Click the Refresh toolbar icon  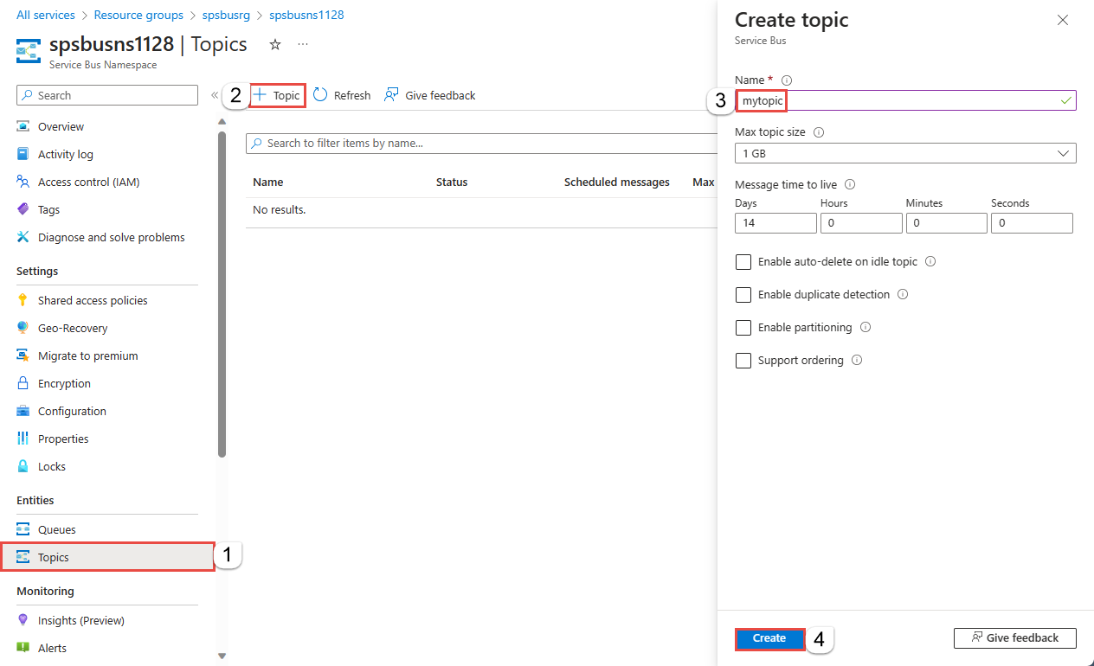click(x=321, y=95)
